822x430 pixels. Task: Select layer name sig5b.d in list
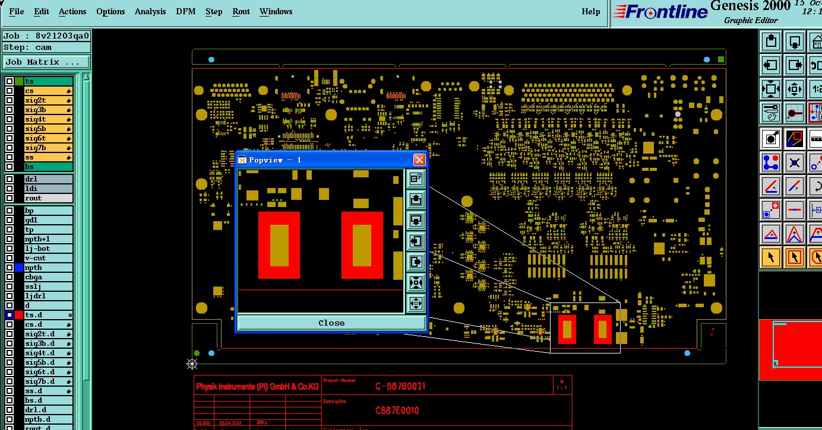coord(48,362)
